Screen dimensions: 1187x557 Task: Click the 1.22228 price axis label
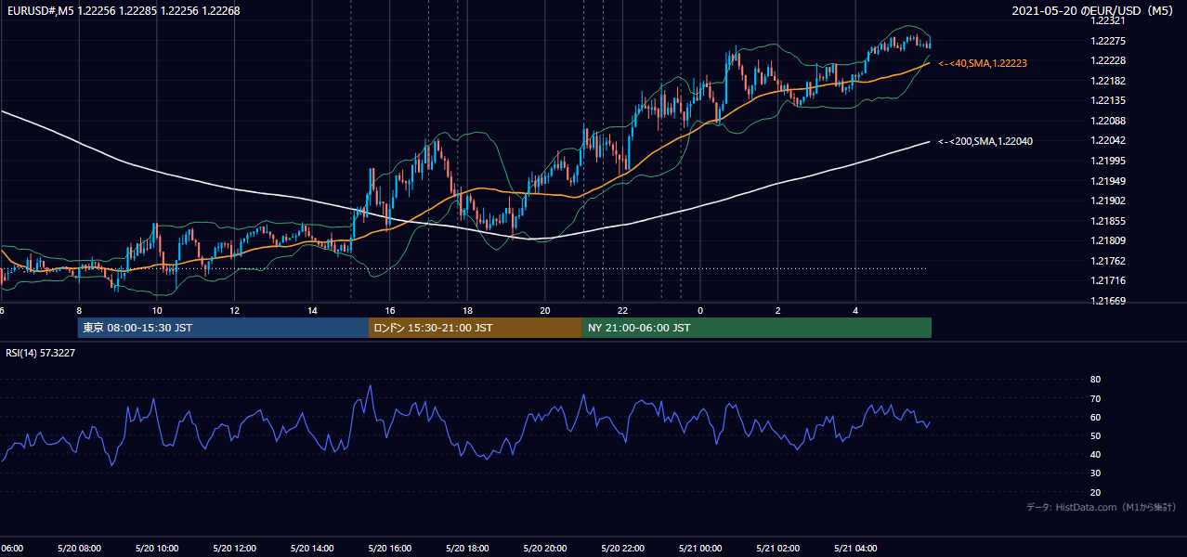coord(1108,60)
